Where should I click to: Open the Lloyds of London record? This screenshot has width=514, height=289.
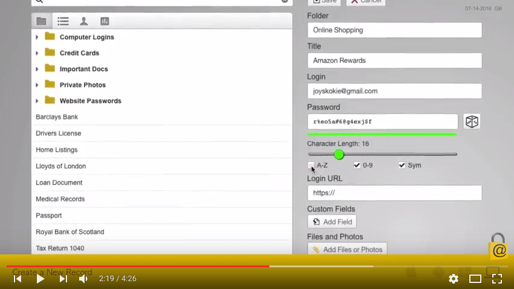[162, 166]
